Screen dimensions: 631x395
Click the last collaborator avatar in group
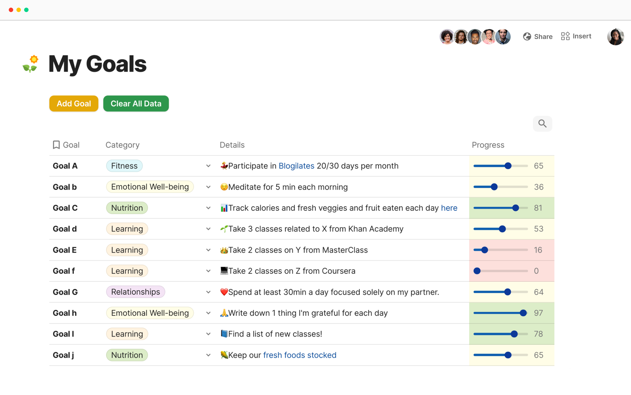[503, 37]
